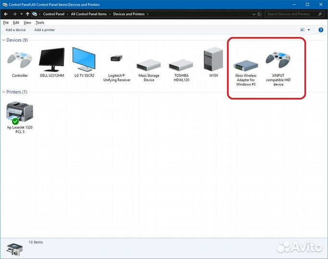Select the LG TV SSCR2 device
Screen dimensions: 328x259
pos(84,59)
